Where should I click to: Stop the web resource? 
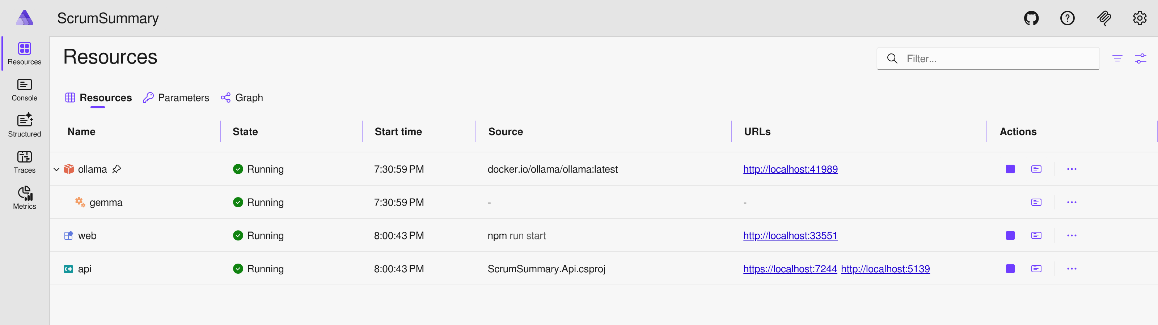[1010, 235]
